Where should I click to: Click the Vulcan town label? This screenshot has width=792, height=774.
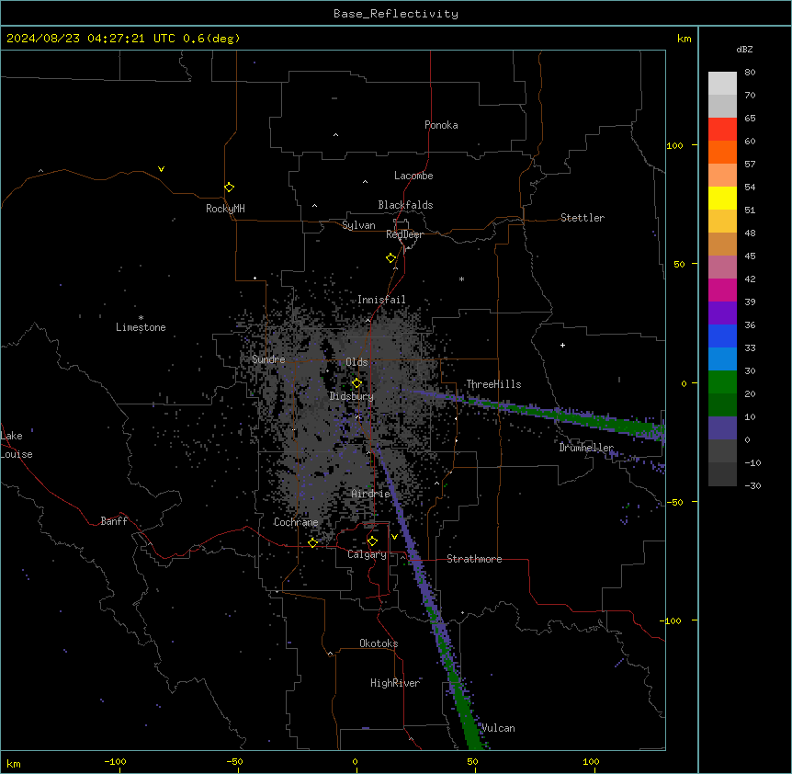(498, 728)
